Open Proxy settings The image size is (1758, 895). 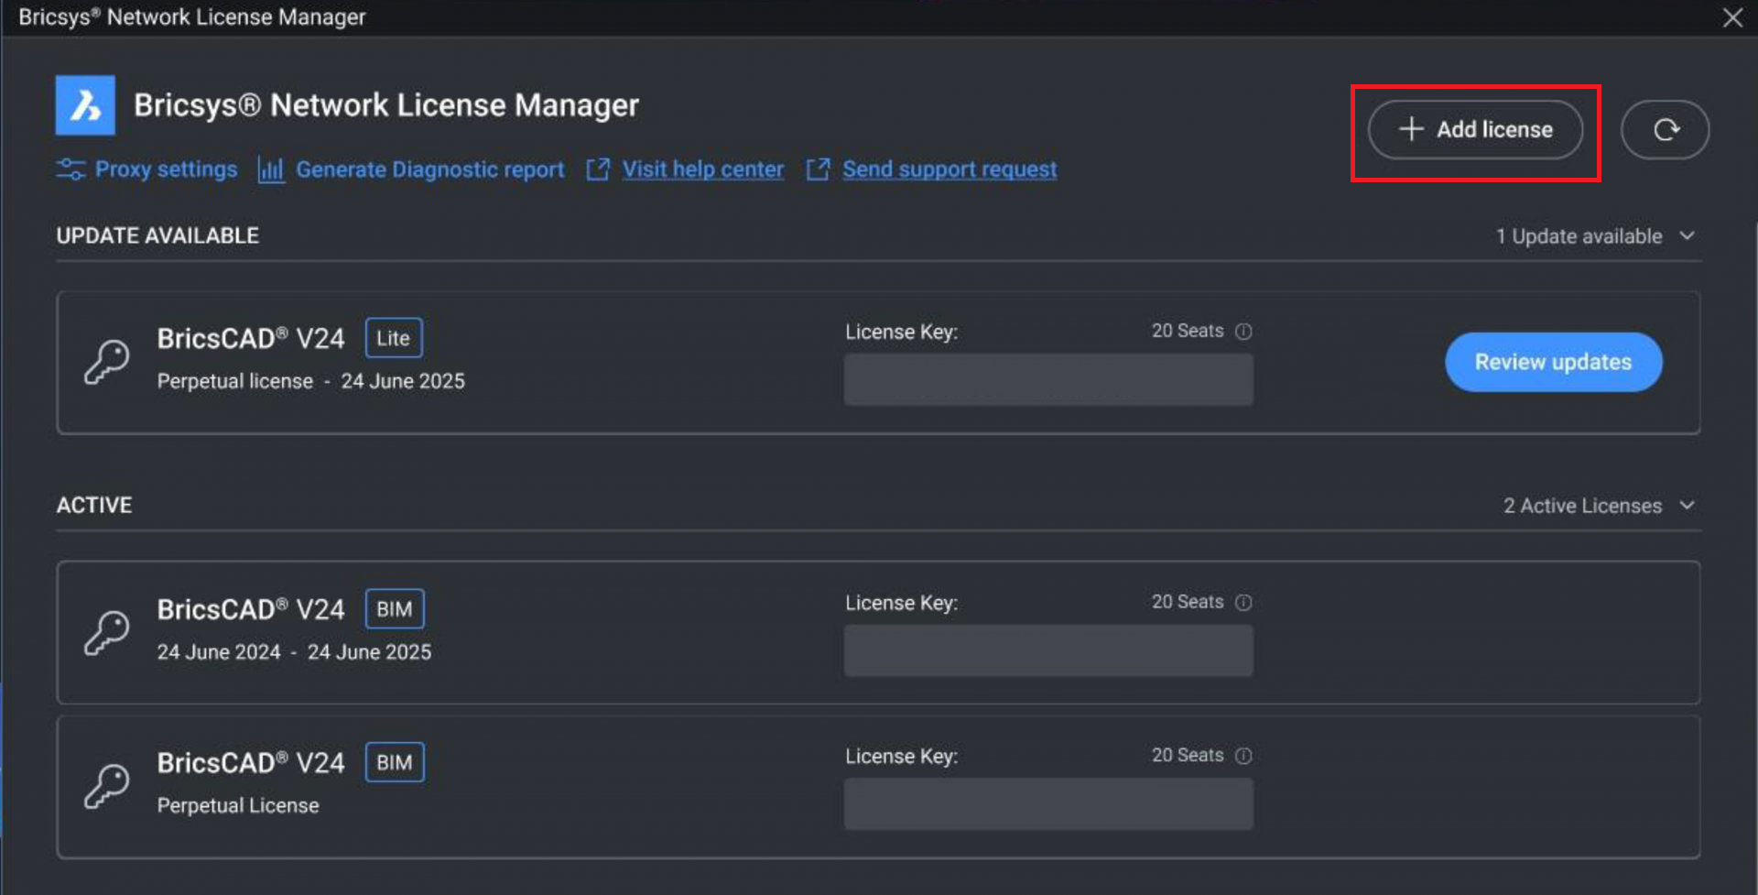pos(166,169)
